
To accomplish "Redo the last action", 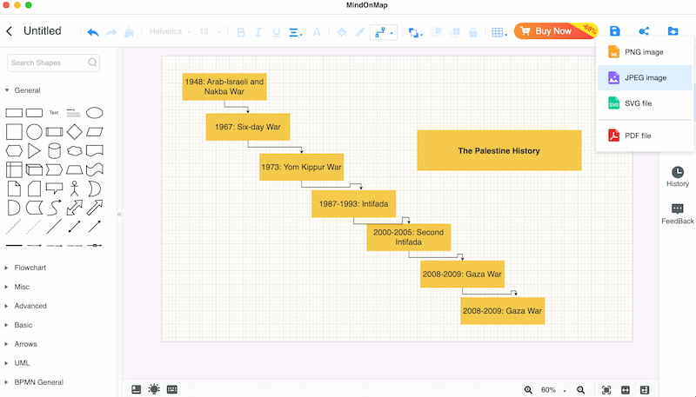I will coord(111,32).
